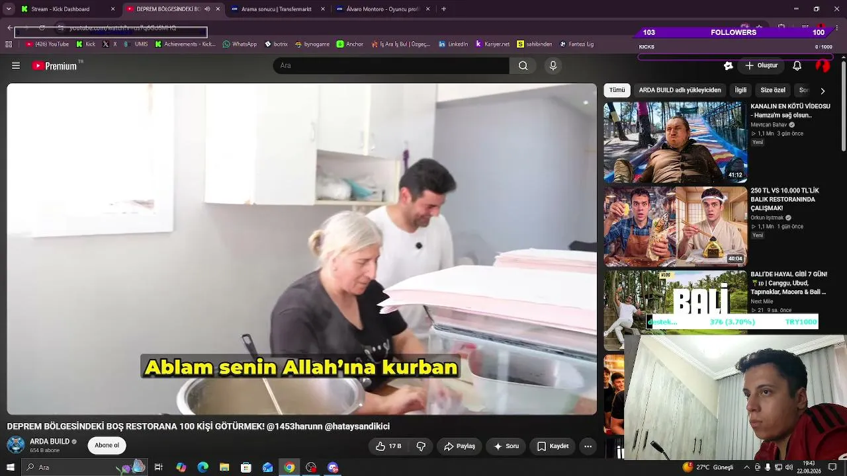The height and width of the screenshot is (476, 847).
Task: Open the Windows Start menu
Action: click(10, 467)
